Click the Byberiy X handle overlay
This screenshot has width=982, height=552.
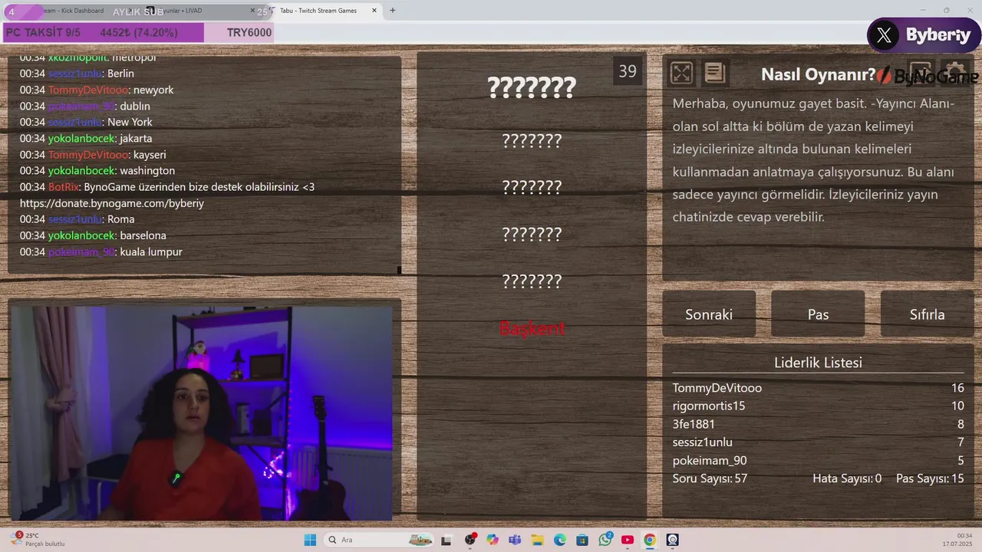[924, 35]
